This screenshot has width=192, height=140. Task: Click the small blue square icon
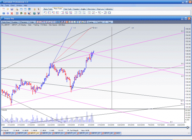[x=8, y=13]
